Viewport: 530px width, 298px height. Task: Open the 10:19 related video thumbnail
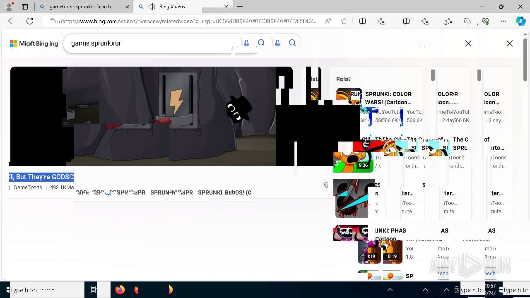pyautogui.click(x=392, y=252)
